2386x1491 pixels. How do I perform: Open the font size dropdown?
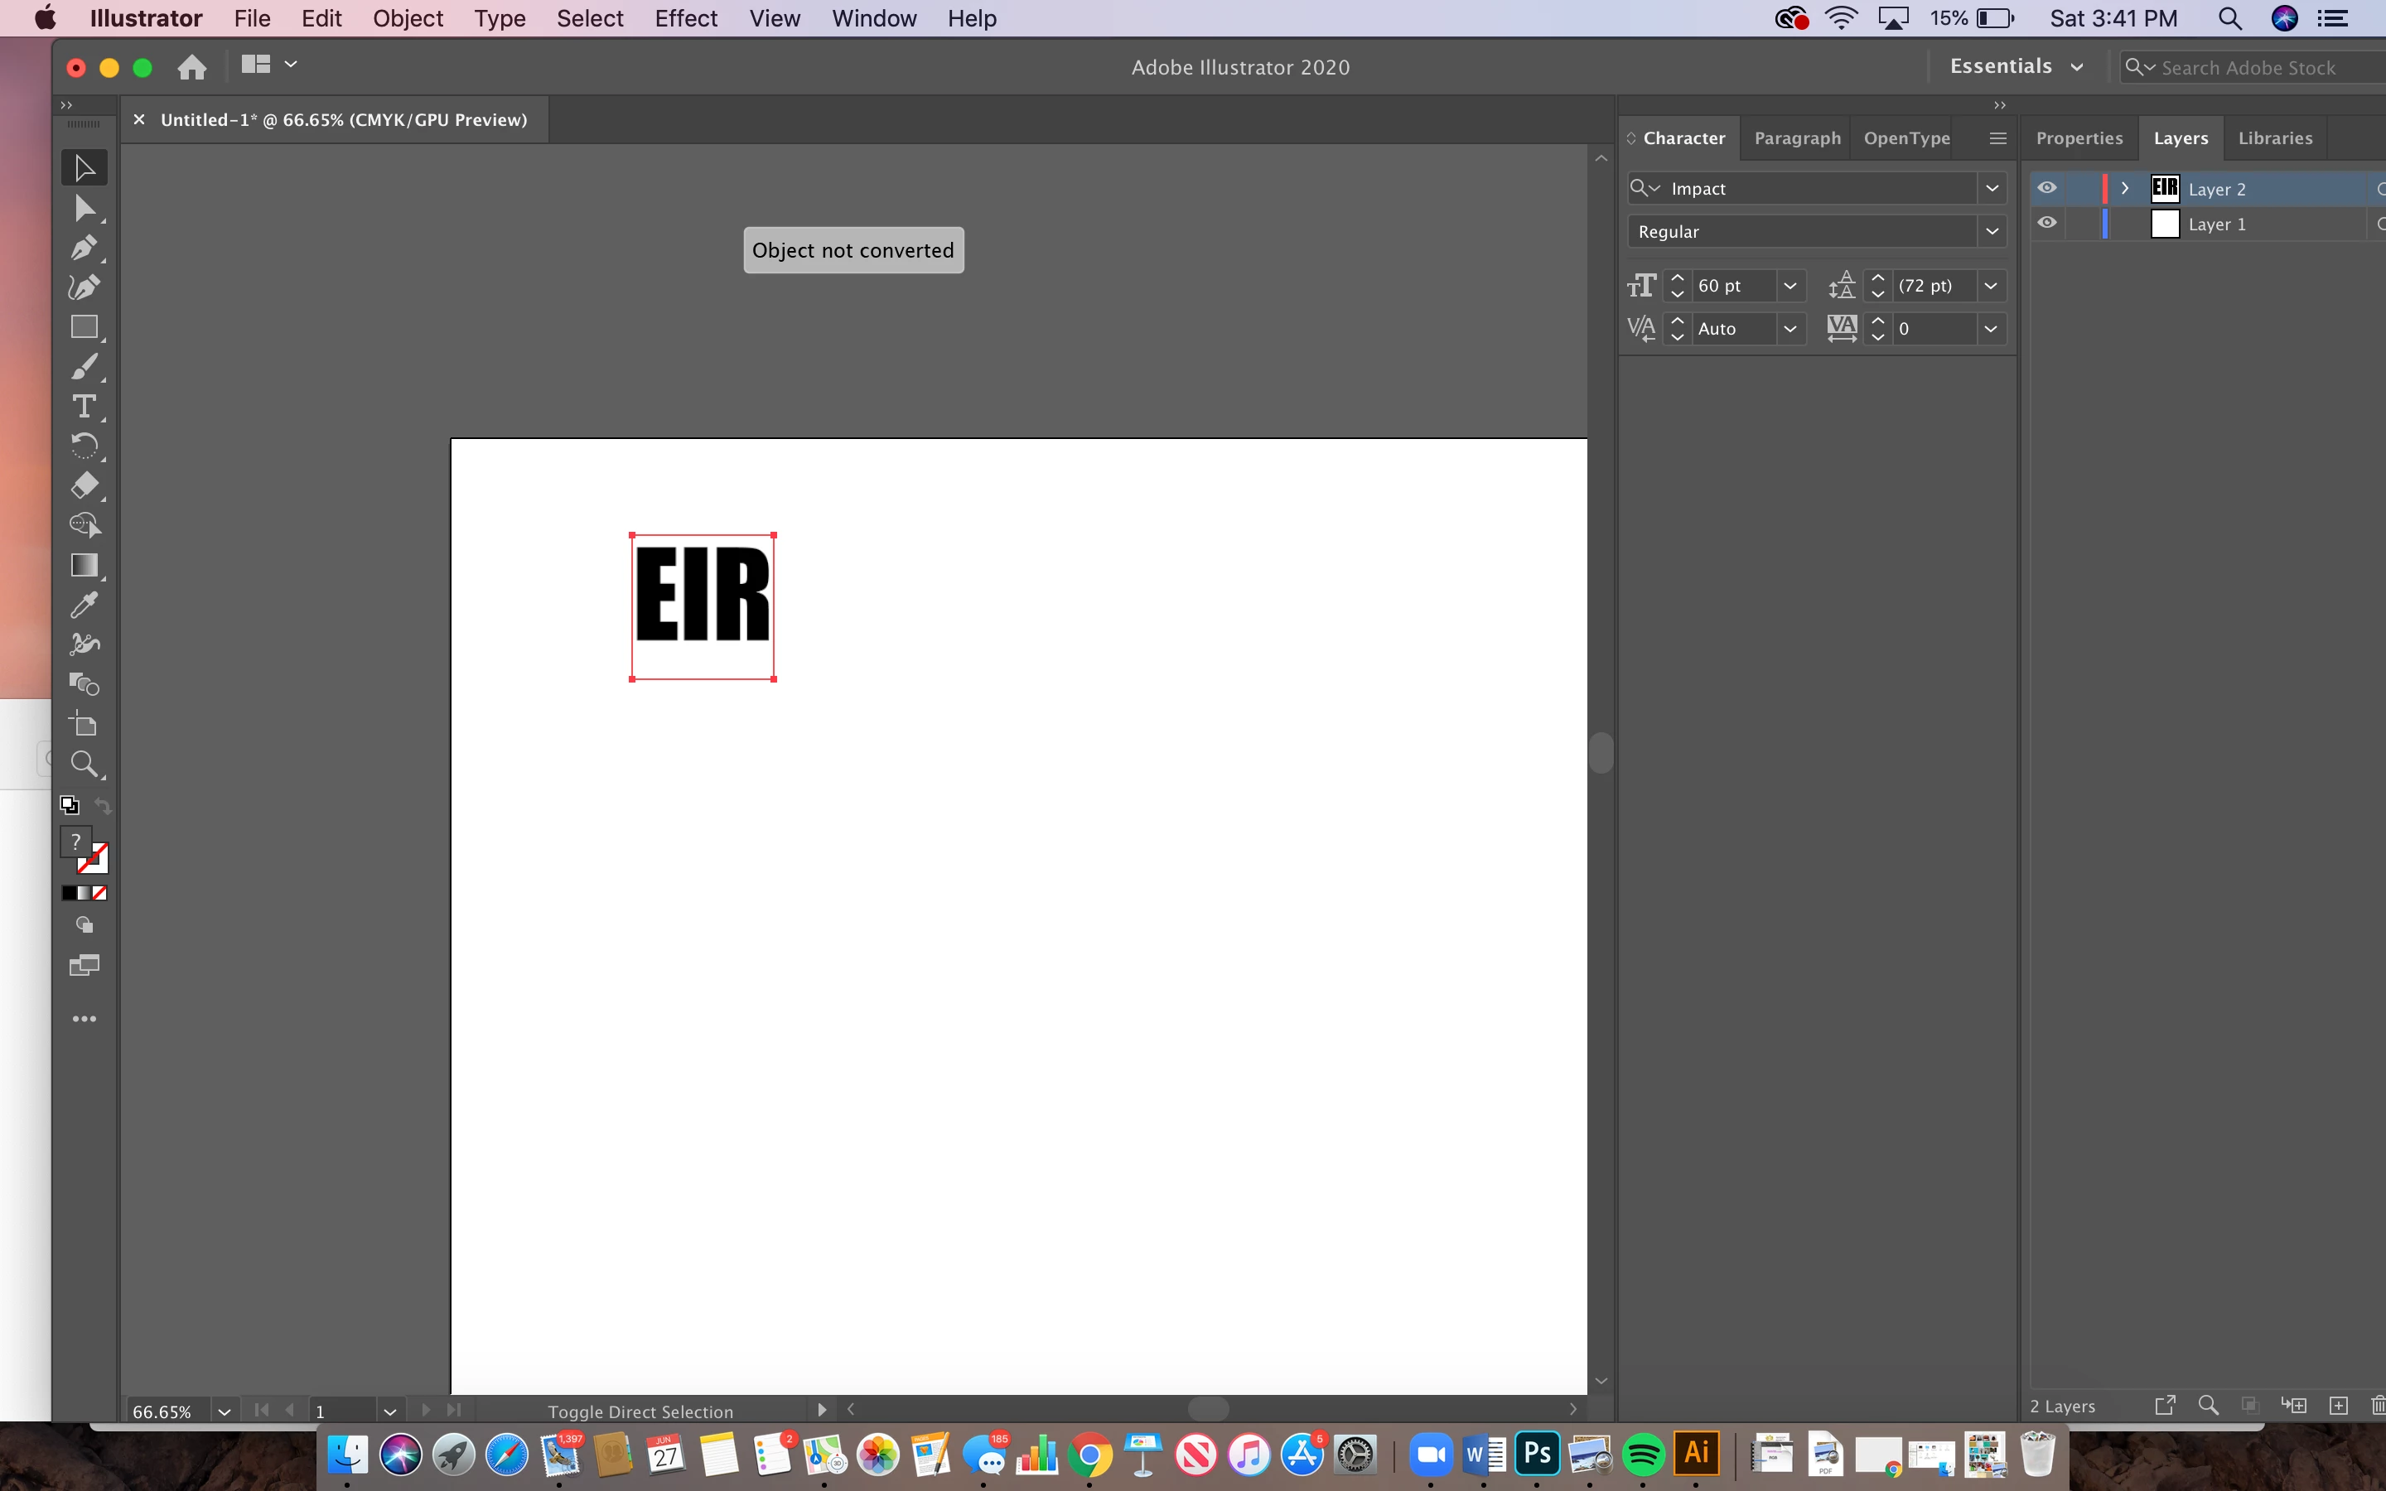click(x=1790, y=286)
